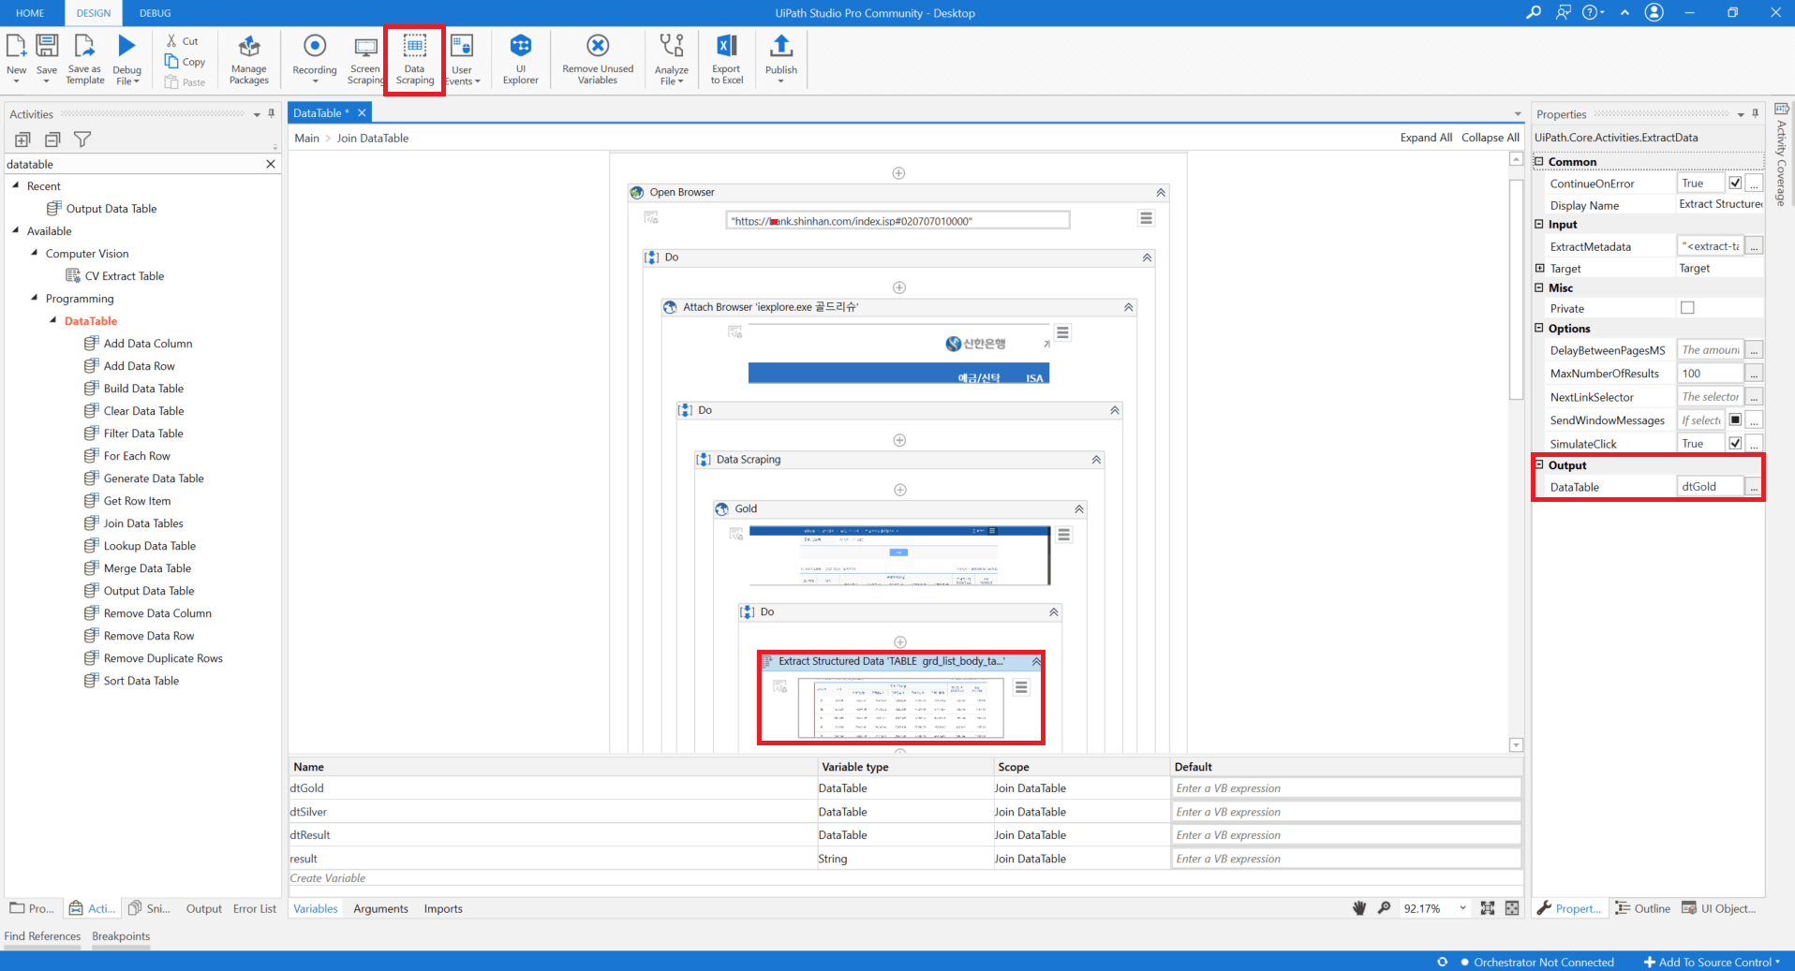Click Export to Excel

tap(725, 58)
